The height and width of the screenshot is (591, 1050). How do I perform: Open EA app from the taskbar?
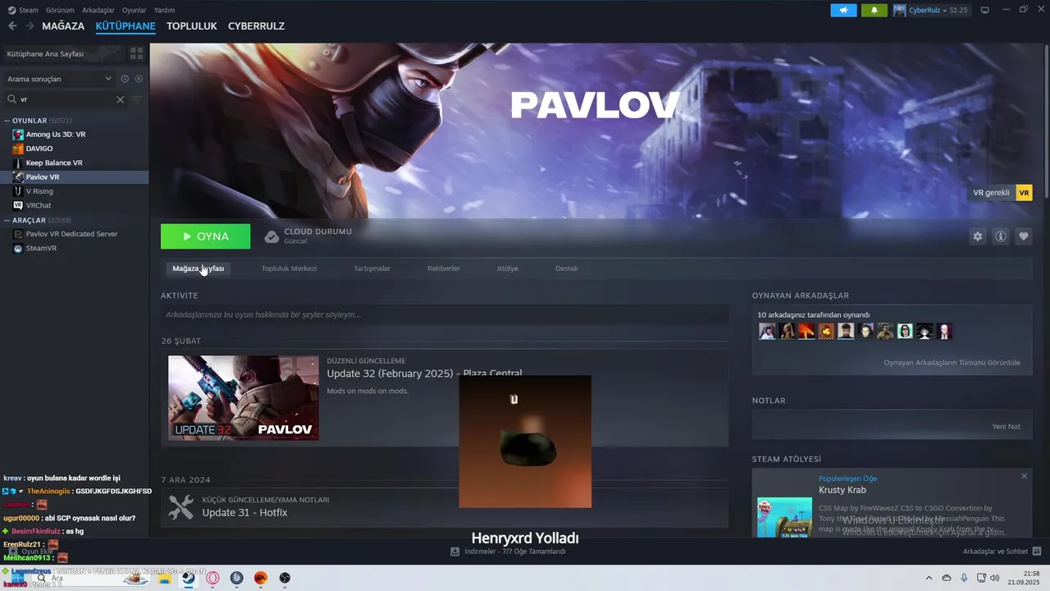point(261,578)
